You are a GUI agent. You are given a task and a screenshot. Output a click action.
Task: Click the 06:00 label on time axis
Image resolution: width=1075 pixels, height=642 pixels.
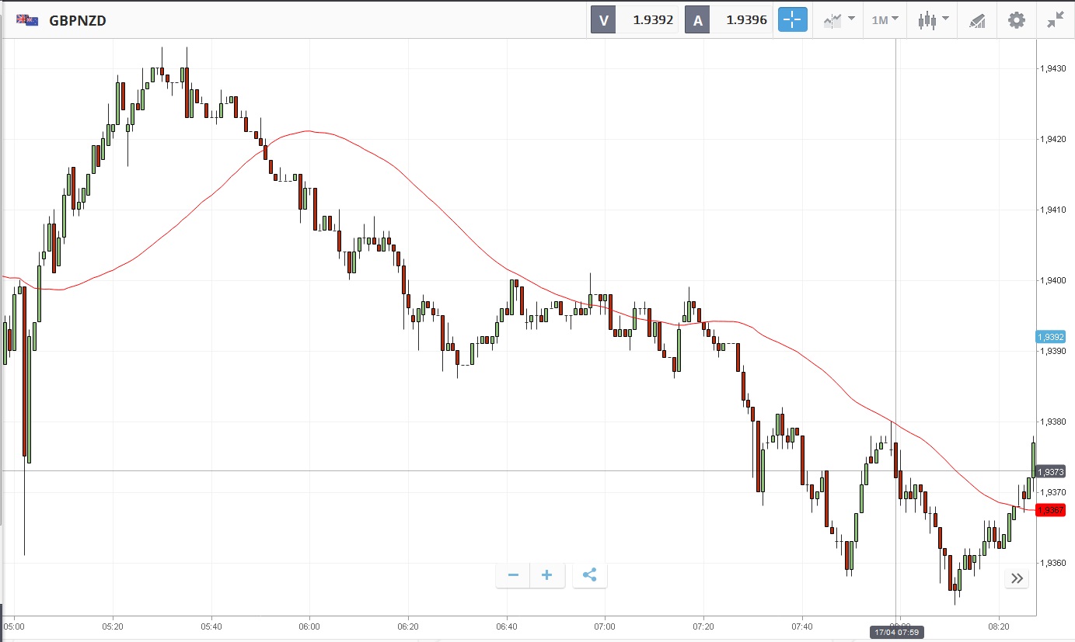coord(309,626)
